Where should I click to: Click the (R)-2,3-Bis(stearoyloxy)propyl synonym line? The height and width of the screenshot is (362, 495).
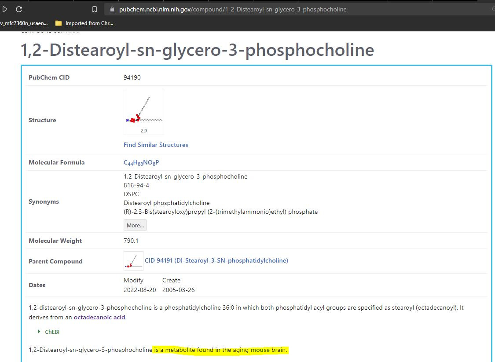221,212
